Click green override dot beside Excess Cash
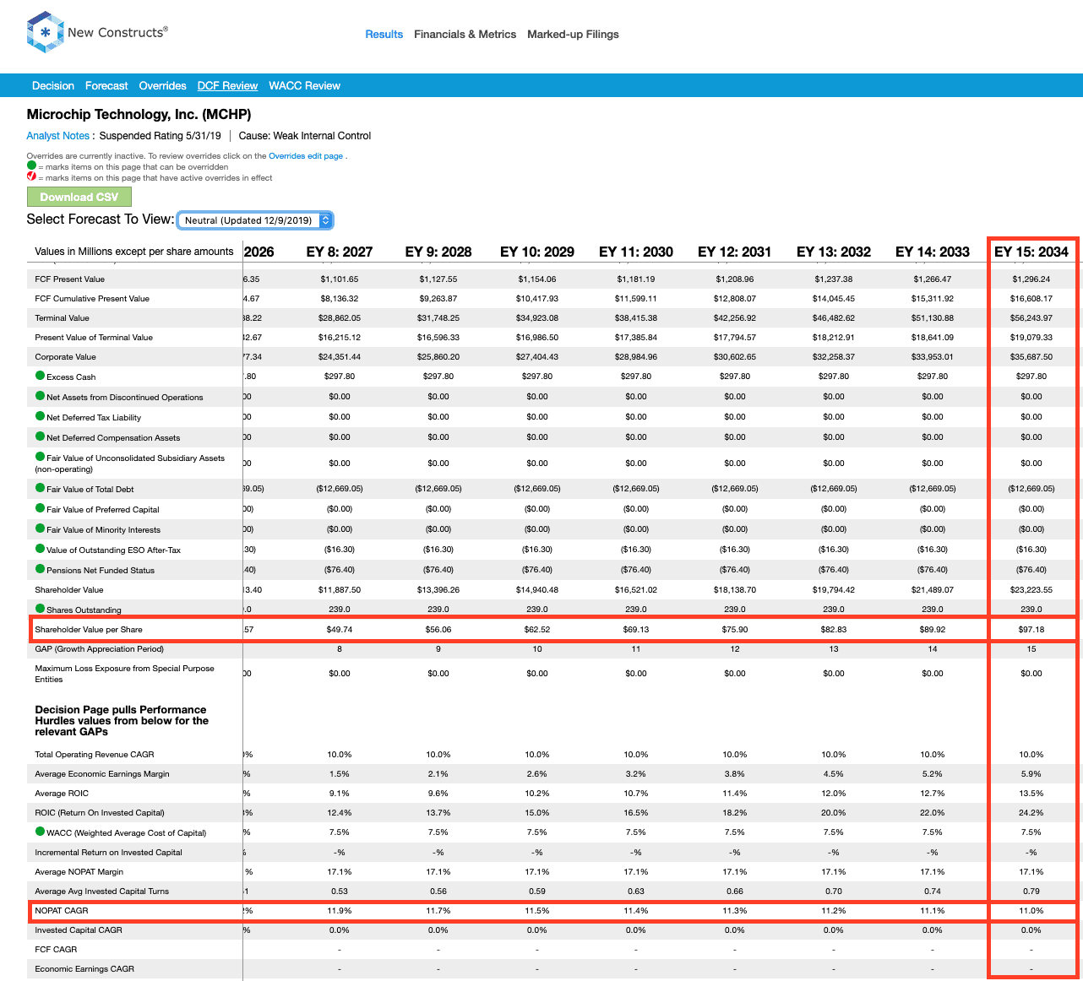 (40, 377)
